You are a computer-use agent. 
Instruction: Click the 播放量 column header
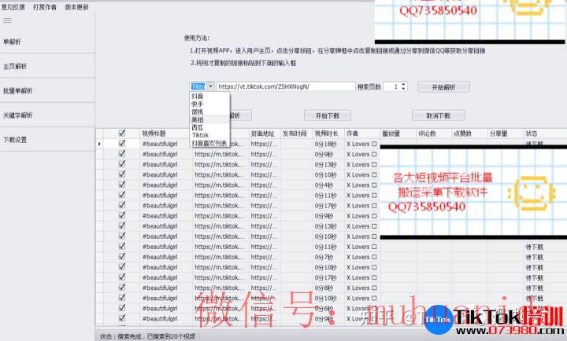tap(398, 134)
